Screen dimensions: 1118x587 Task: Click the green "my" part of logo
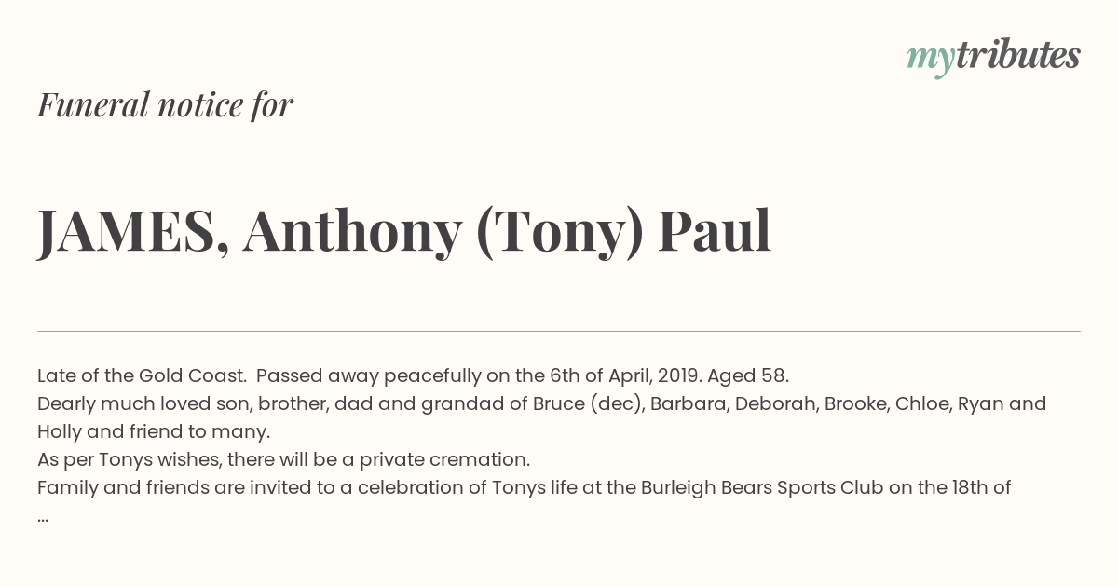pos(931,61)
